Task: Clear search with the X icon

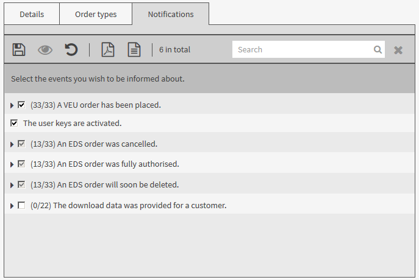Action: click(398, 50)
